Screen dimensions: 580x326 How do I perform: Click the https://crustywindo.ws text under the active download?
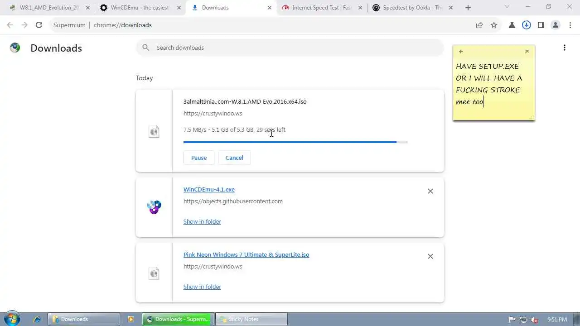tap(213, 114)
